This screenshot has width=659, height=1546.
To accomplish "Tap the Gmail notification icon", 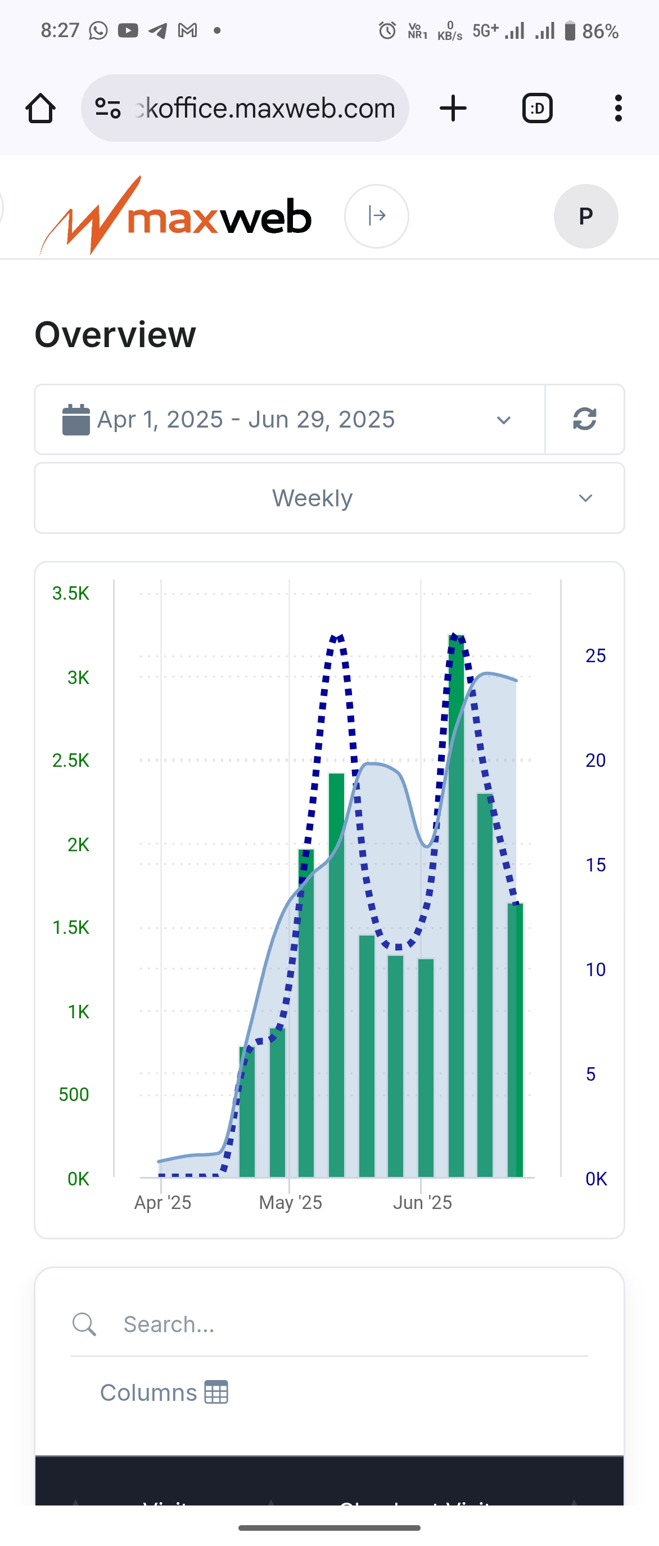I will pyautogui.click(x=188, y=30).
